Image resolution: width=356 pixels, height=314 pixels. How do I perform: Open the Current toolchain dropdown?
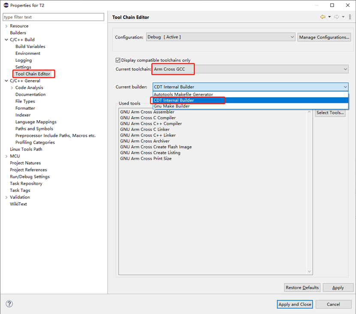coord(345,69)
